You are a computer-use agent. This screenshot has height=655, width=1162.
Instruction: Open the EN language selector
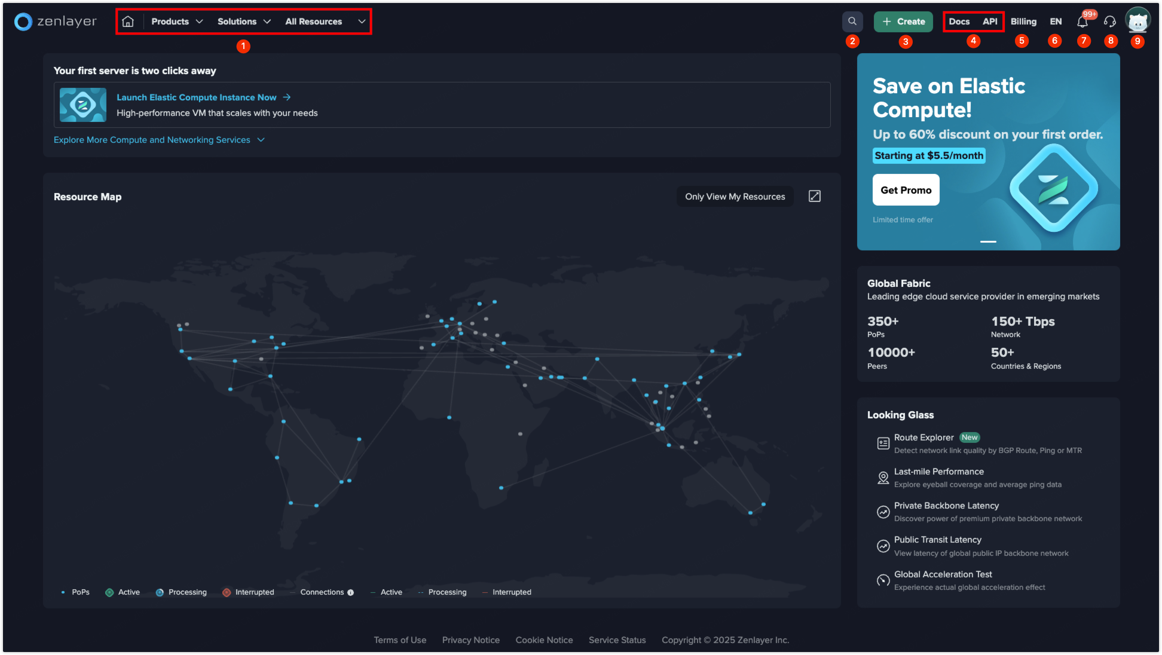[1056, 22]
